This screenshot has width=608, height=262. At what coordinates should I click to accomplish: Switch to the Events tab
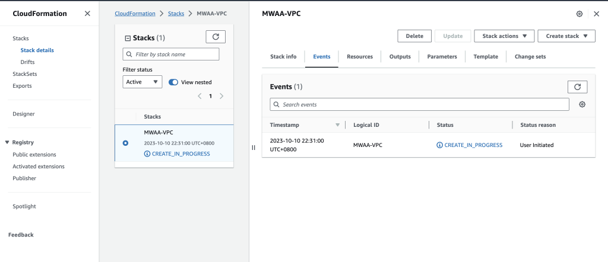321,56
